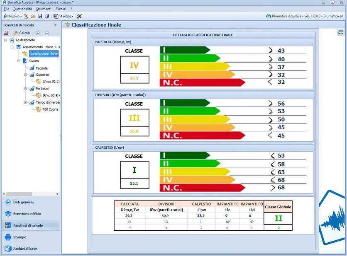Open the Strumenti menu
Screen dimensions: 347x256
(x=44, y=9)
